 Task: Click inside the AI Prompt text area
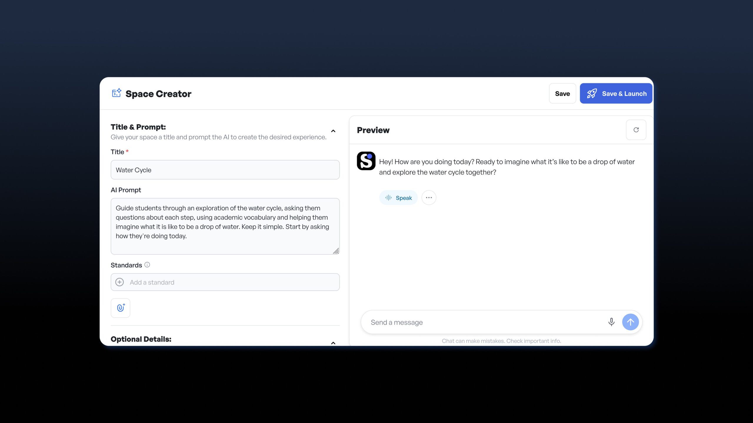225,226
